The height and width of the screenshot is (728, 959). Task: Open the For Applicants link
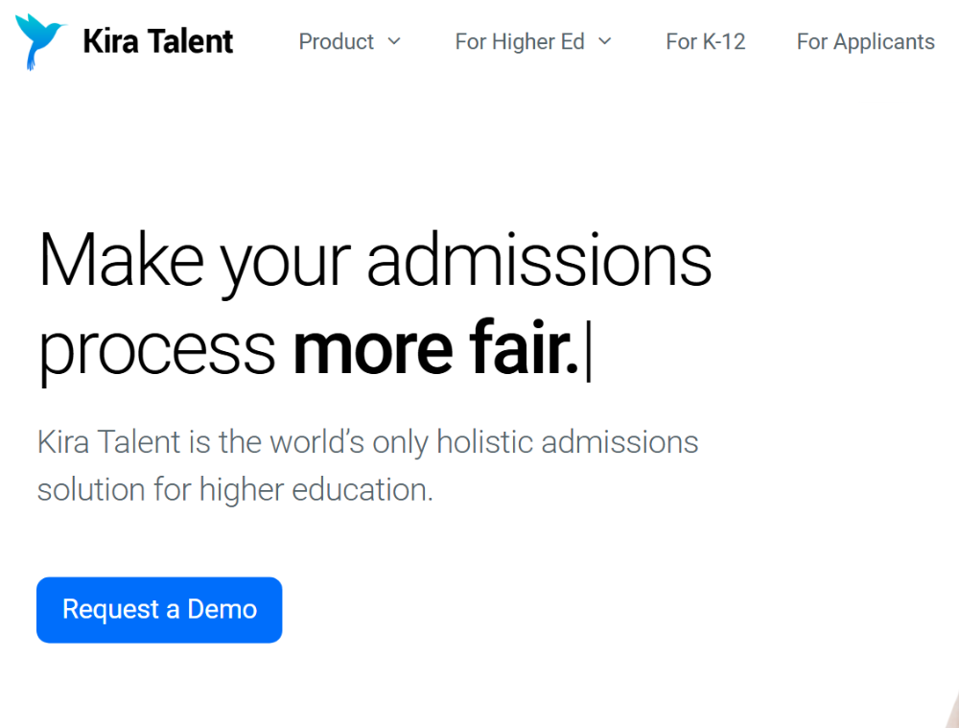(x=865, y=41)
